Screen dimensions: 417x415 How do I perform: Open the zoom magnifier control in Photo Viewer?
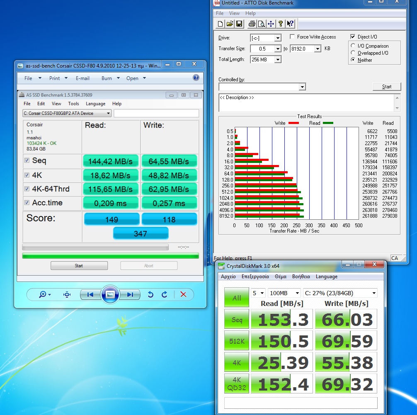click(x=44, y=294)
